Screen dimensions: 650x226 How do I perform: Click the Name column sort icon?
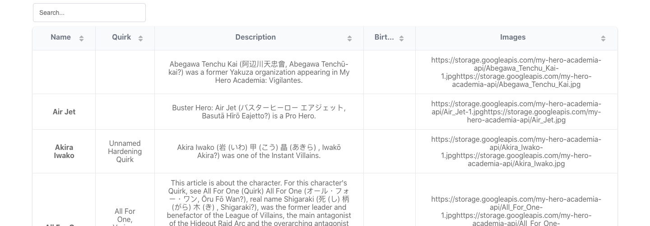click(81, 39)
